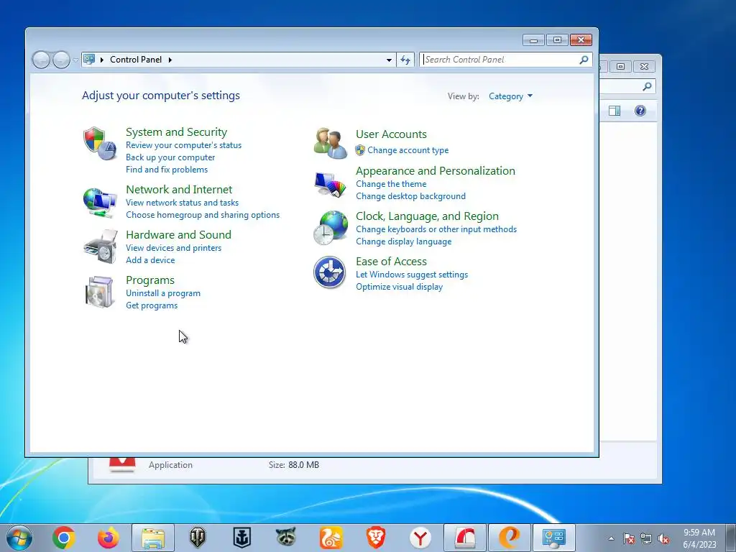Launch Firefox from taskbar

(109, 538)
